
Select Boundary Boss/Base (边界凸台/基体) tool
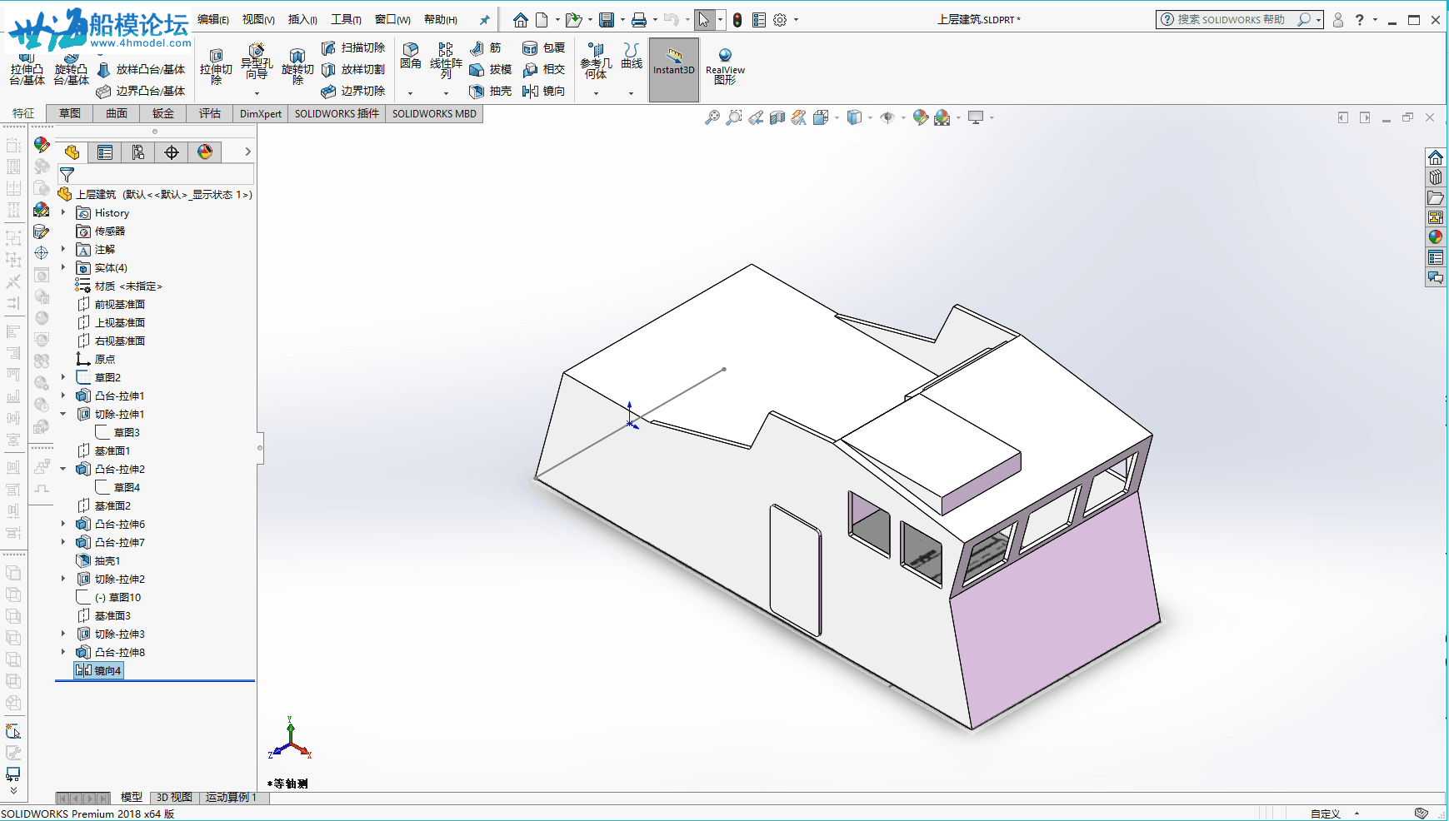141,92
